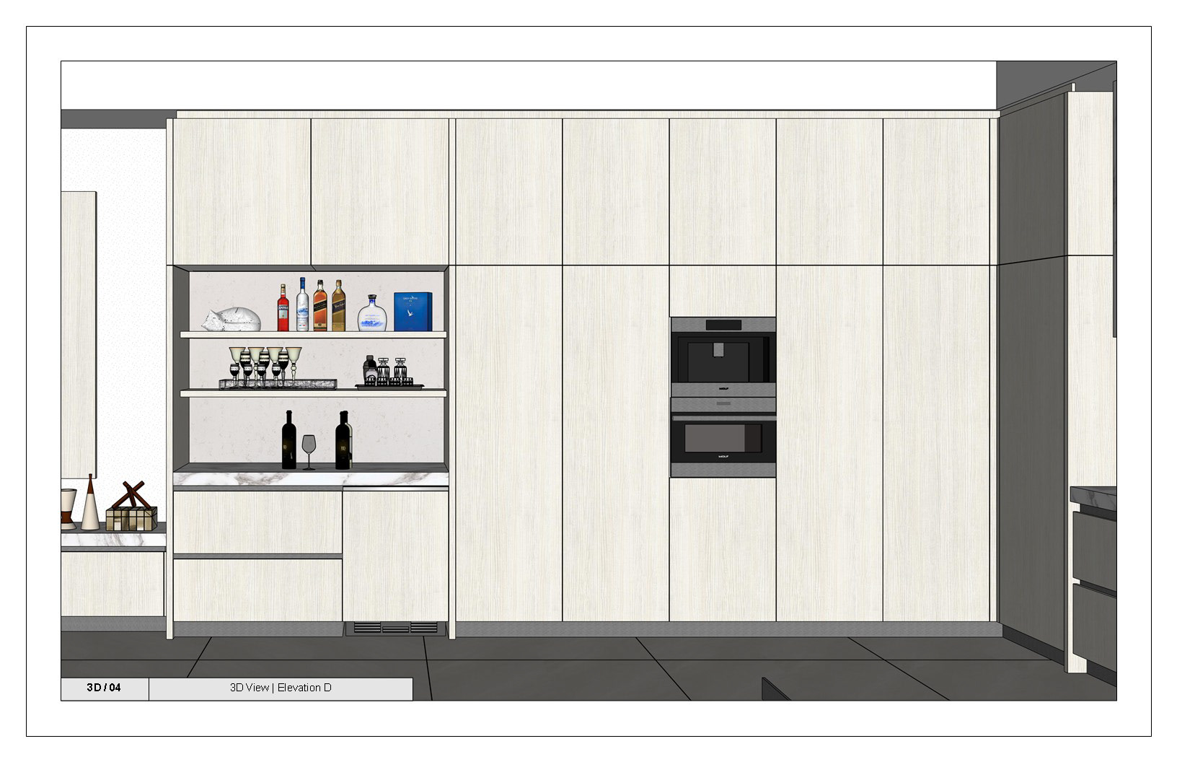The width and height of the screenshot is (1177, 762).
Task: Select the tall cabinet door below the Wolf microwave
Action: pyautogui.click(x=723, y=548)
